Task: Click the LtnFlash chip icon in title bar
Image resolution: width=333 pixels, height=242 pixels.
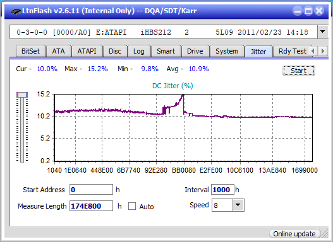Action: pyautogui.click(x=16, y=11)
